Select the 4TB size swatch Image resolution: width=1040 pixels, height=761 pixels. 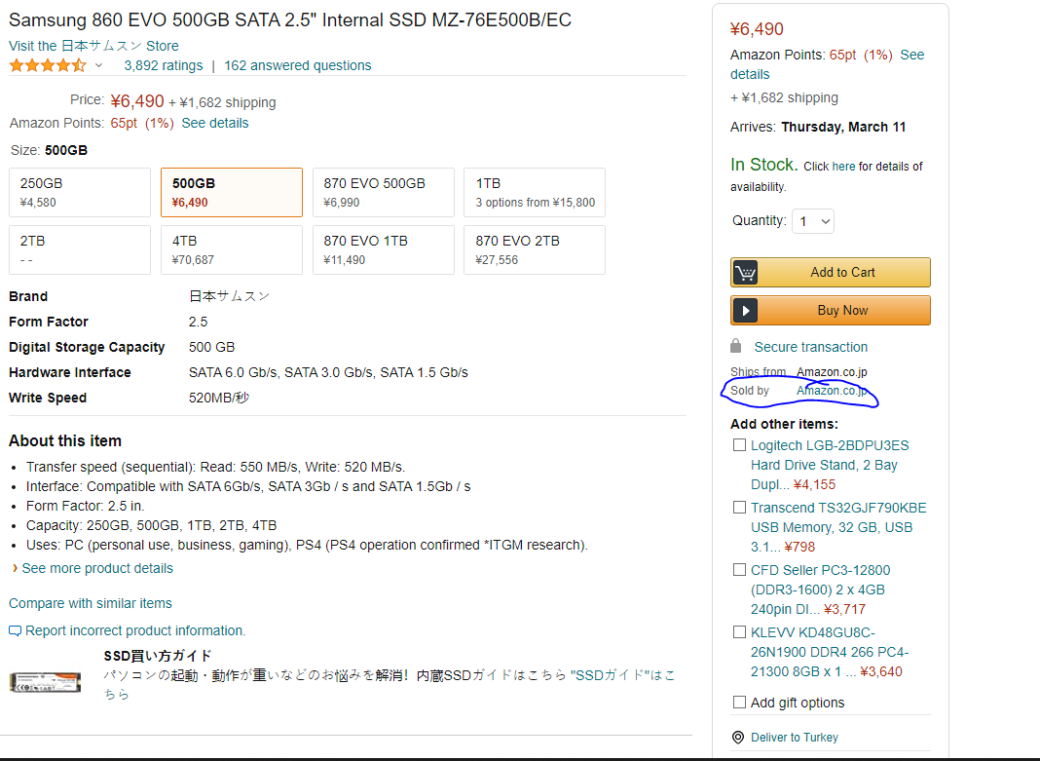[x=232, y=249]
